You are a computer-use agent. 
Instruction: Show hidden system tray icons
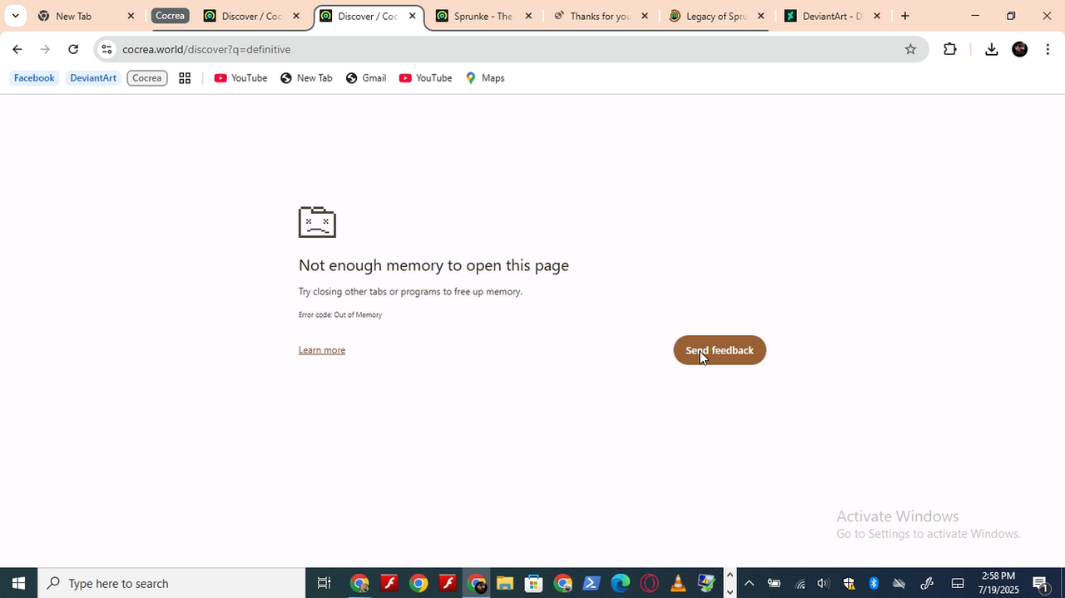click(749, 583)
